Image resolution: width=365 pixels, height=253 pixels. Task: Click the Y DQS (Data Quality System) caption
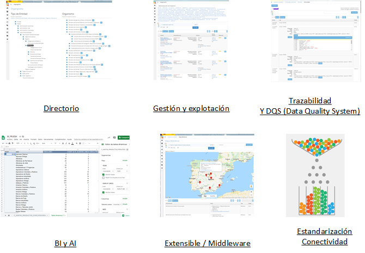[x=309, y=112]
